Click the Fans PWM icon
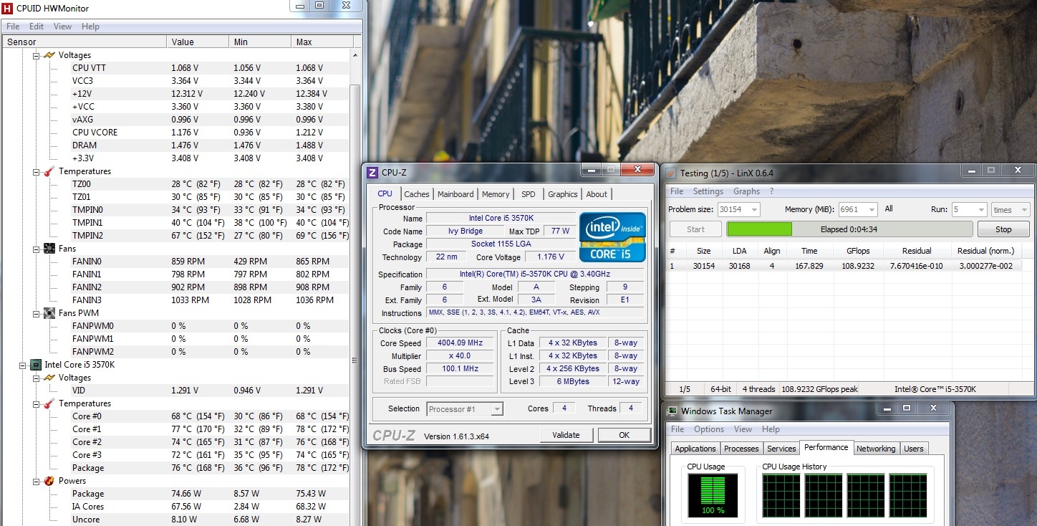Viewport: 1037px width, 526px height. click(x=49, y=313)
